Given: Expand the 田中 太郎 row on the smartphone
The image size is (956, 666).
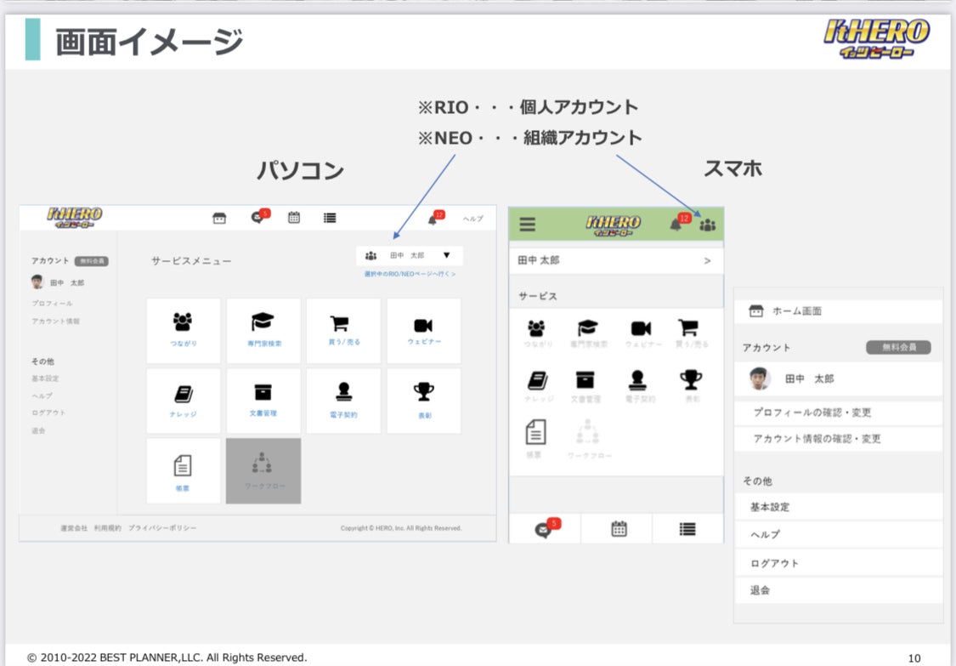Looking at the screenshot, I should pos(615,260).
